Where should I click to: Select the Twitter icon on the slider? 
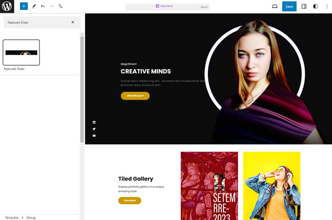[x=94, y=129]
